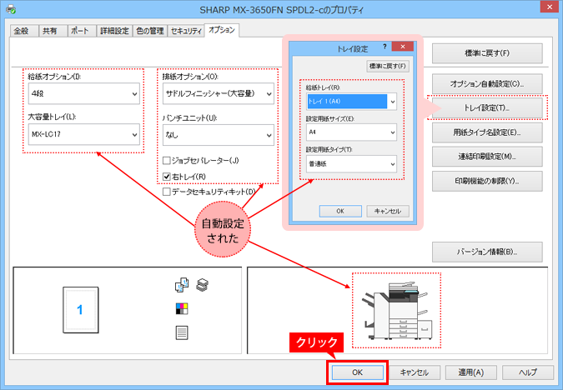
Task: Click キャンセル in the main properties window
Action: point(415,372)
